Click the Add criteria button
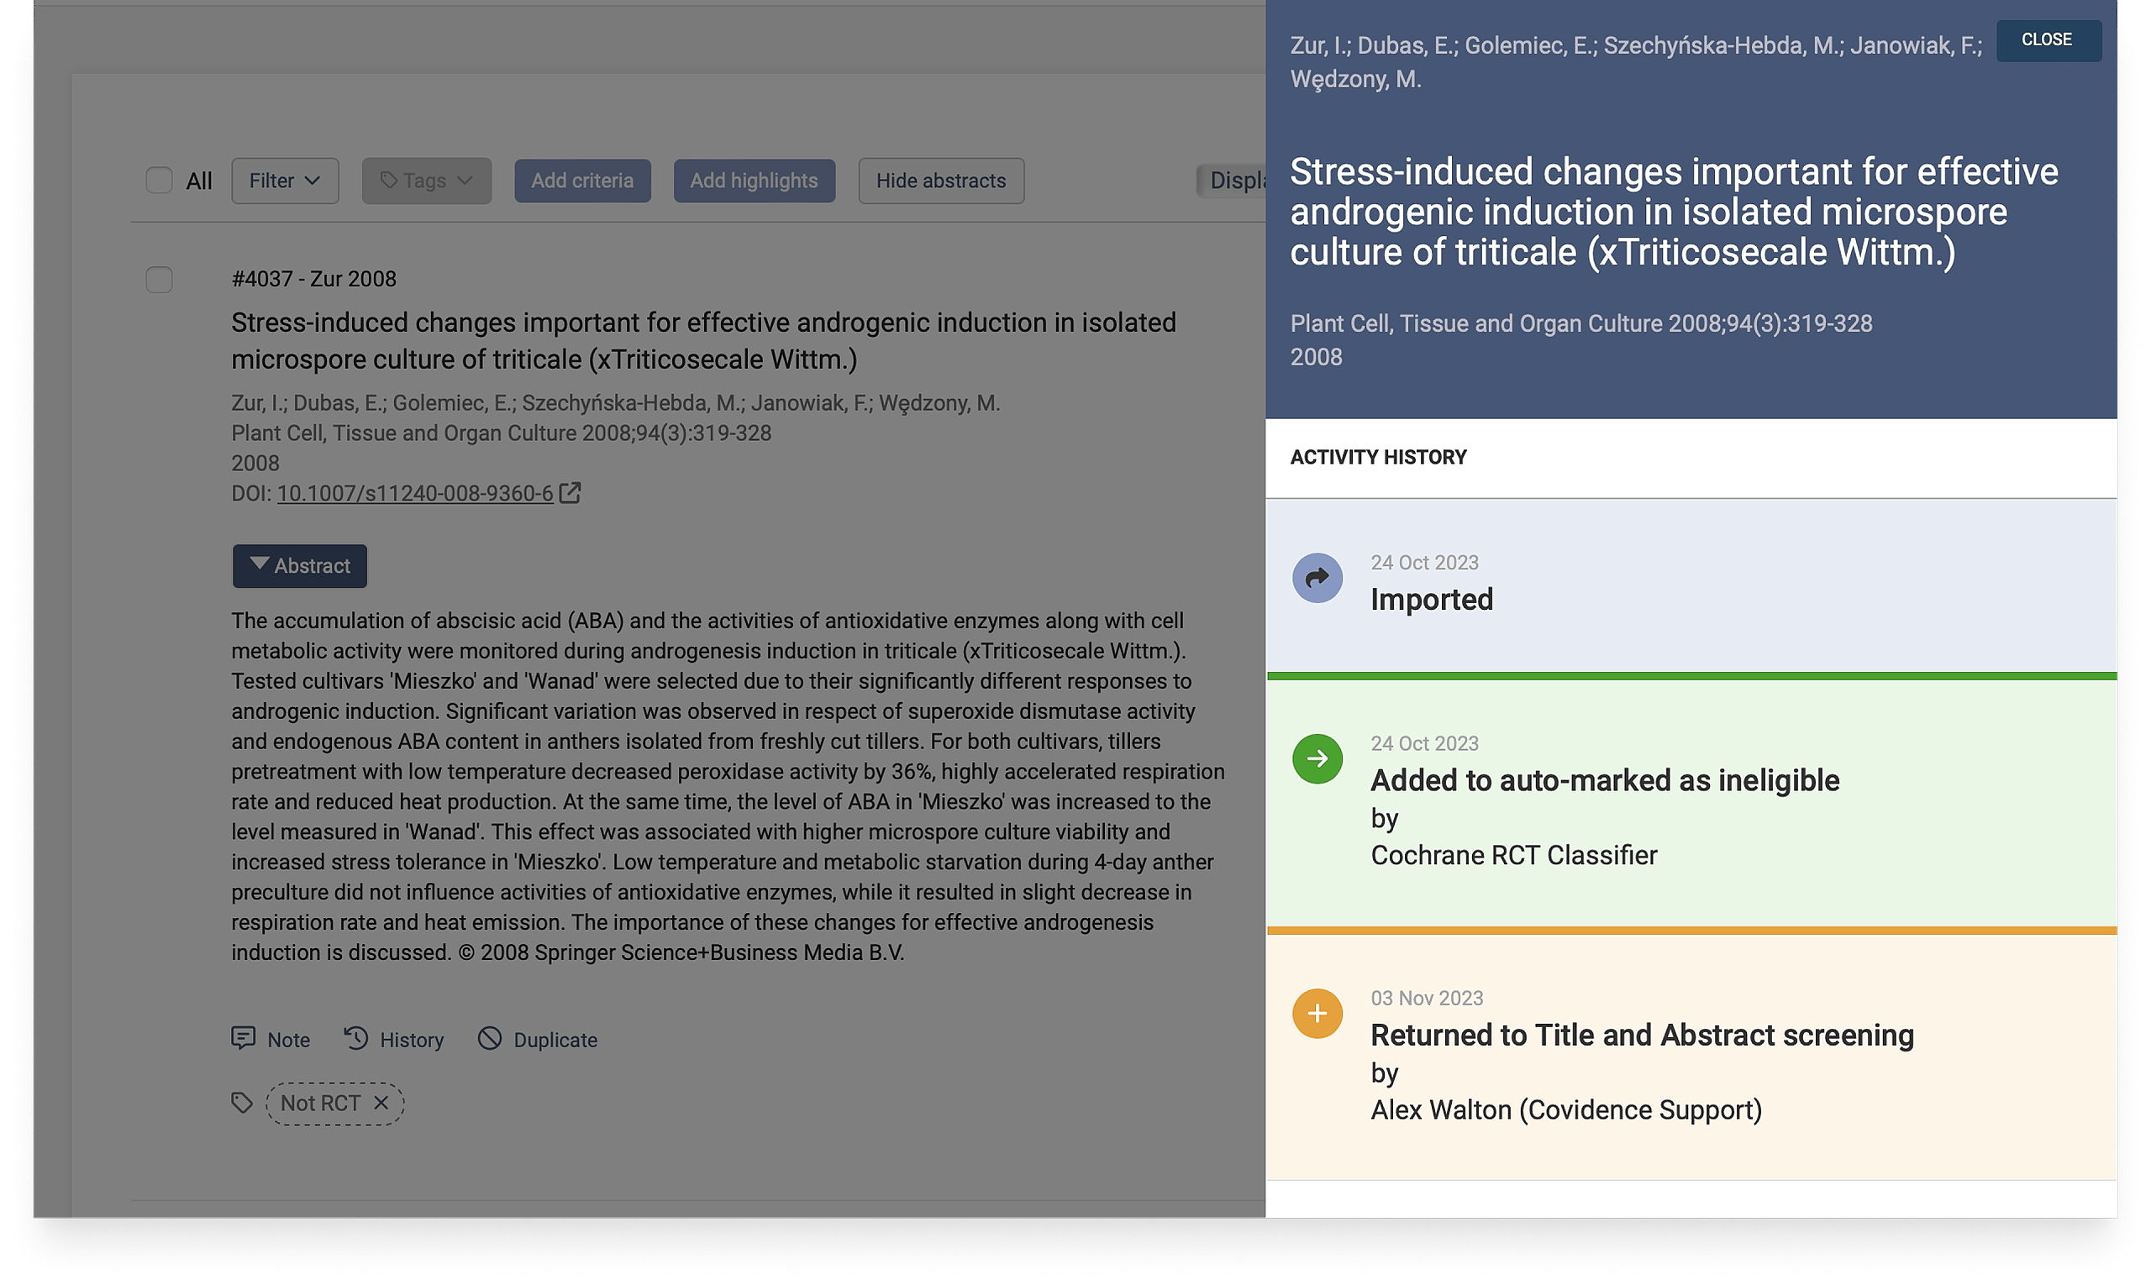The image size is (2151, 1285). point(582,180)
